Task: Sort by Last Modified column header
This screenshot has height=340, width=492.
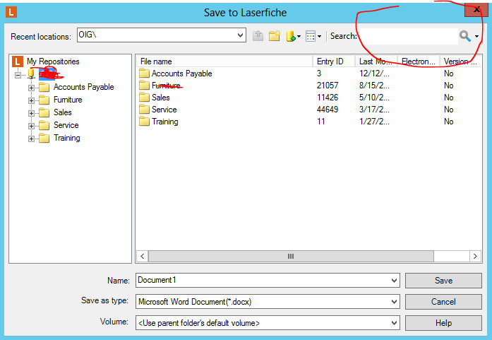Action: [x=376, y=61]
